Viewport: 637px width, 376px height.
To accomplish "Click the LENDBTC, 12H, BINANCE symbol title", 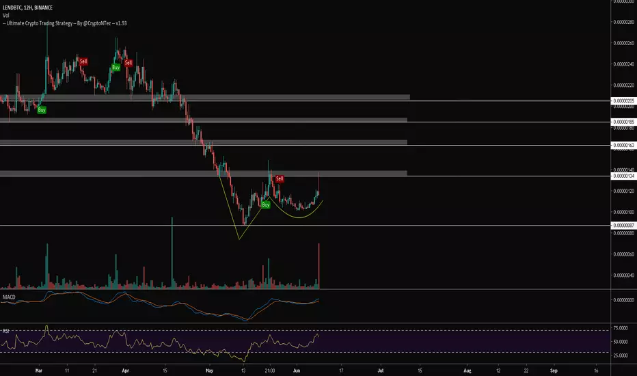I will (x=27, y=8).
